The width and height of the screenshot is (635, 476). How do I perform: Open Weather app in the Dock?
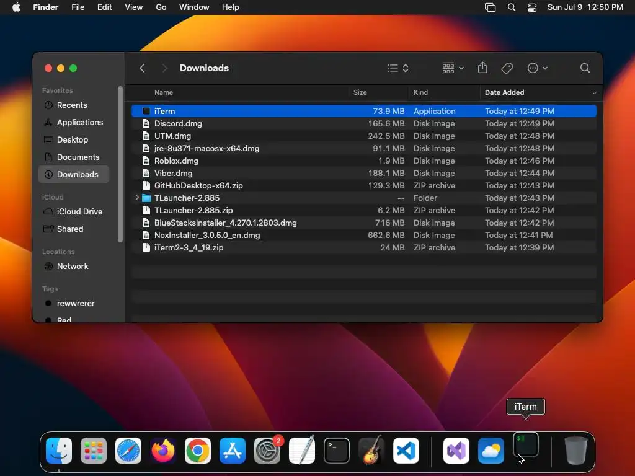pos(491,451)
